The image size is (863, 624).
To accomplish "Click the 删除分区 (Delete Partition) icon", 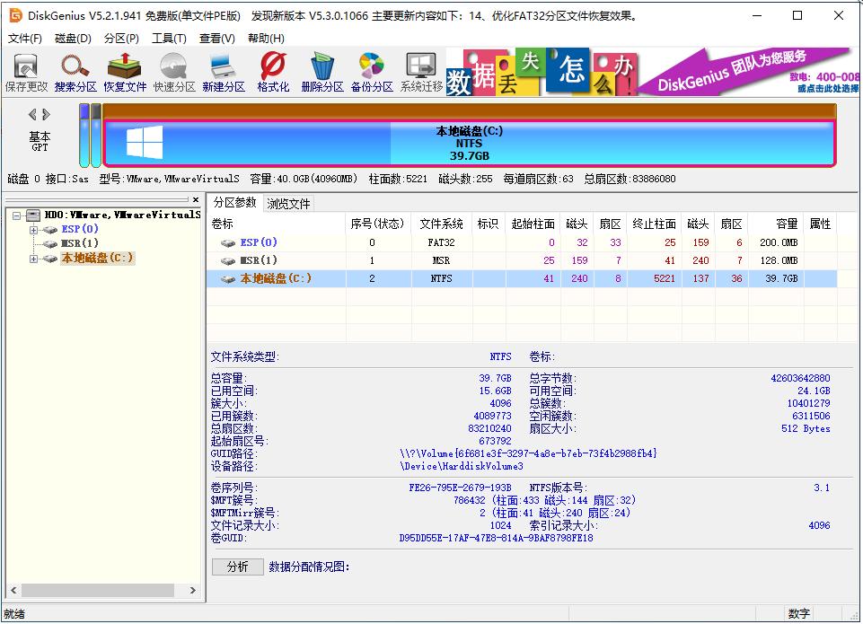I will pyautogui.click(x=322, y=71).
